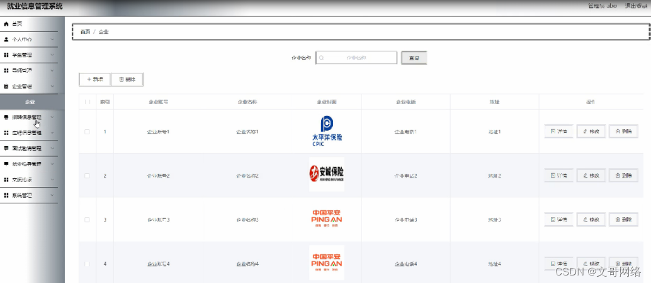
Task: Click the 索引 column header
Action: point(105,102)
